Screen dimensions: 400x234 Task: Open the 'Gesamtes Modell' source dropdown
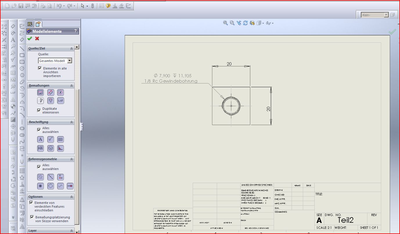pyautogui.click(x=69, y=61)
